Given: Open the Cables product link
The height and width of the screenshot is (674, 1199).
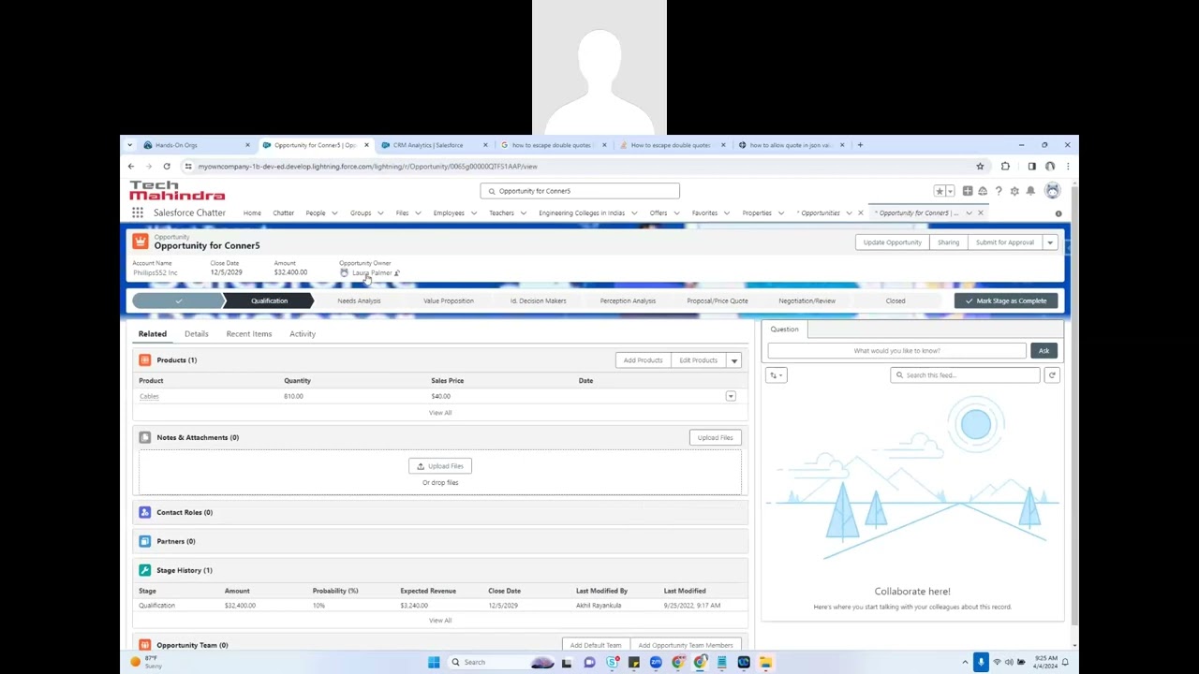Looking at the screenshot, I should pos(149,397).
